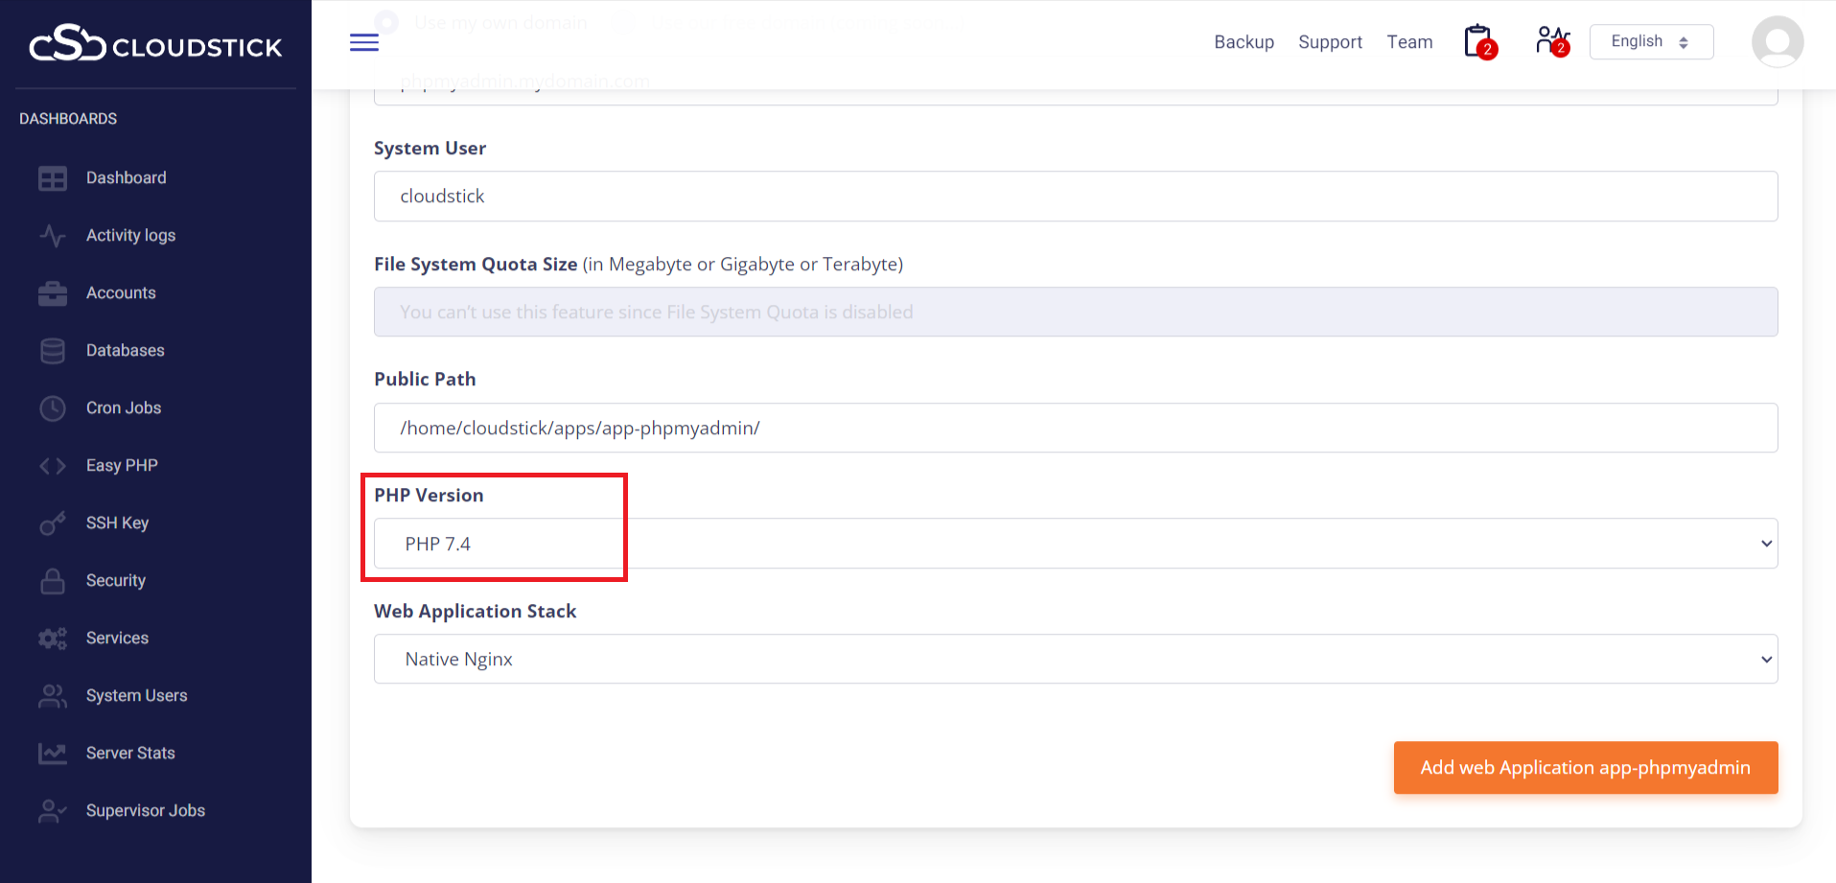Viewport: 1836px width, 883px height.
Task: Click the Services gears icon
Action: click(x=53, y=639)
